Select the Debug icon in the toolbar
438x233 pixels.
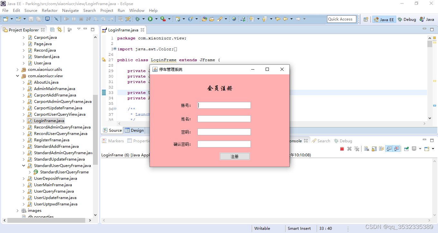[137, 19]
